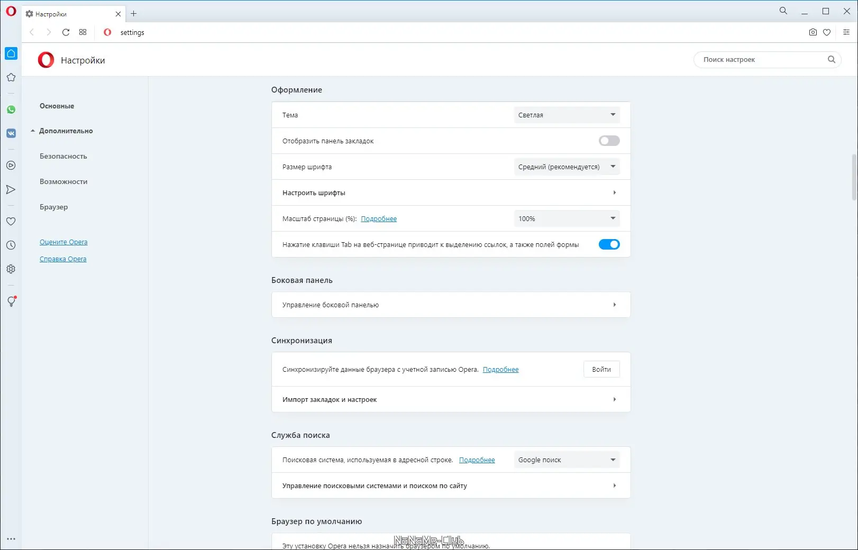The width and height of the screenshot is (858, 550).
Task: Open WhatsApp in the sidebar
Action: [x=11, y=109]
